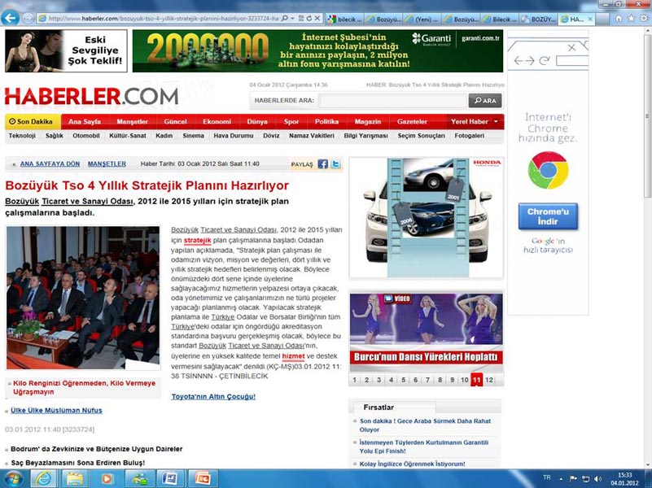Open Action Center flag tray icon

(573, 478)
